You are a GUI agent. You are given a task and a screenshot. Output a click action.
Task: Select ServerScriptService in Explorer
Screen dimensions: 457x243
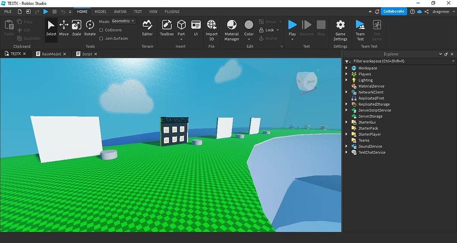point(374,110)
